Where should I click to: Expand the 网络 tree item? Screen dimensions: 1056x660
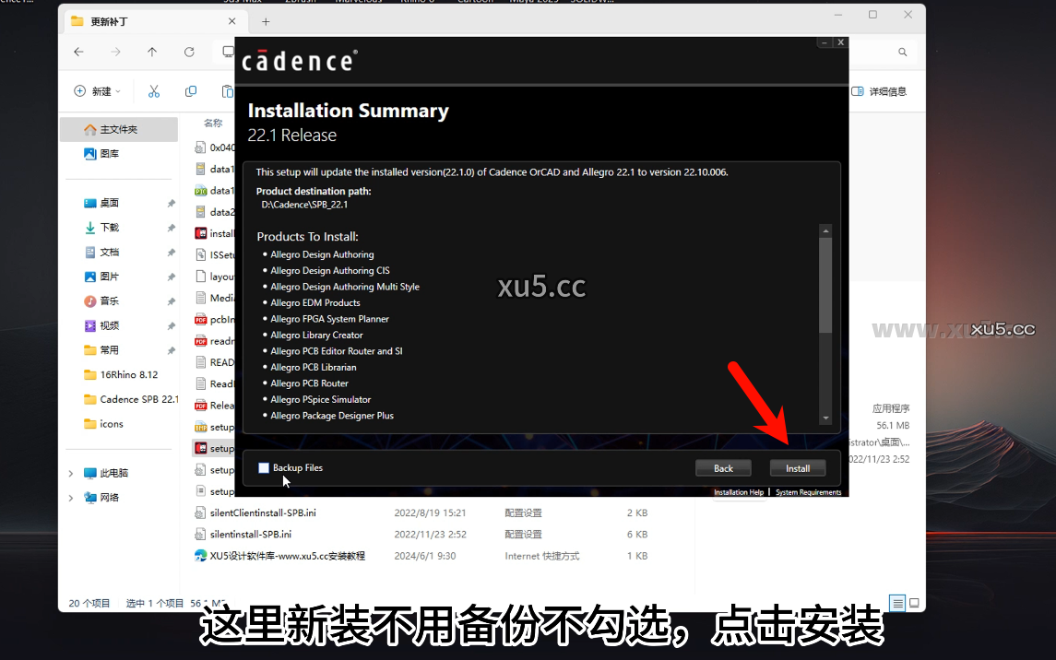70,497
